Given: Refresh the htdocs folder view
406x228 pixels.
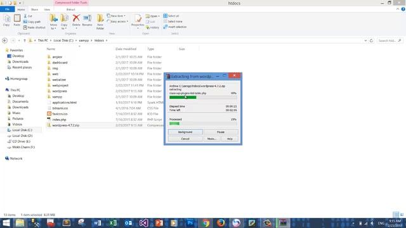Looking at the screenshot, I should 371,41.
